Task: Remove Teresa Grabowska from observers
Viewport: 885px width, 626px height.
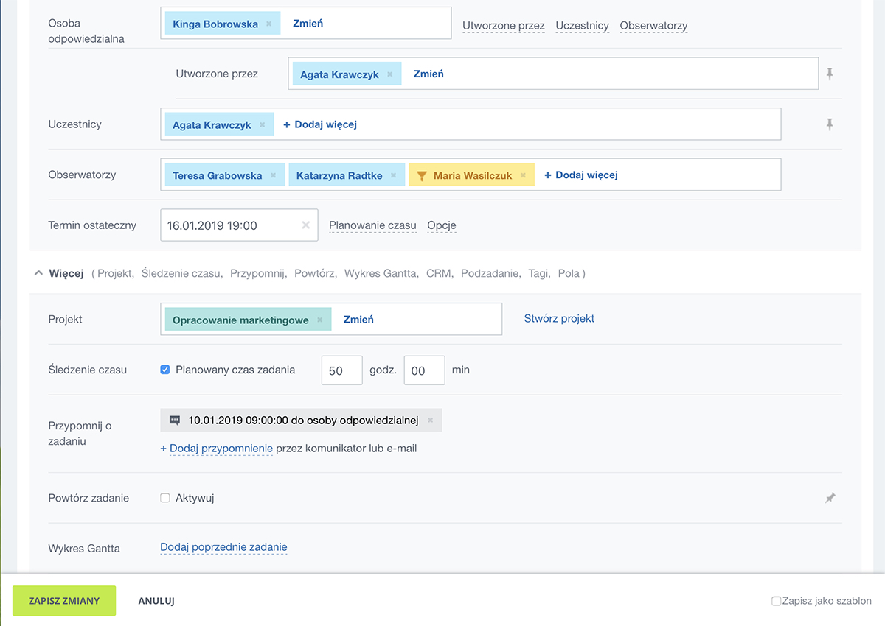Action: [273, 175]
